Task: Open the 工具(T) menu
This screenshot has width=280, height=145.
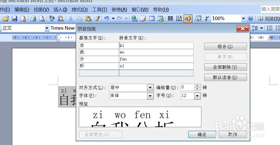Action: coord(99,9)
